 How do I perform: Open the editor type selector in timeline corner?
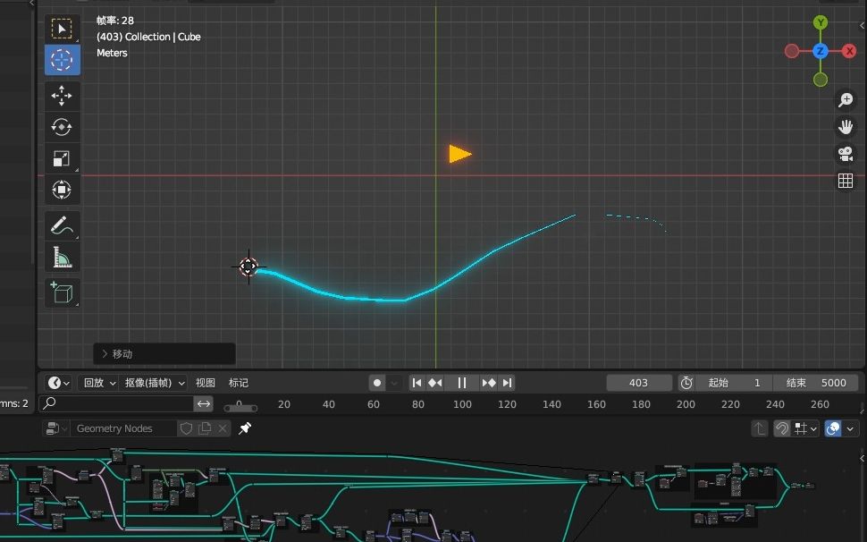(55, 383)
